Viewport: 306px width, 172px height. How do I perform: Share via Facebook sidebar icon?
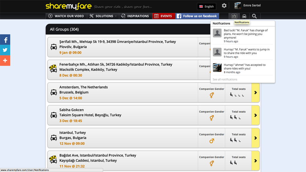pyautogui.click(x=5, y=40)
